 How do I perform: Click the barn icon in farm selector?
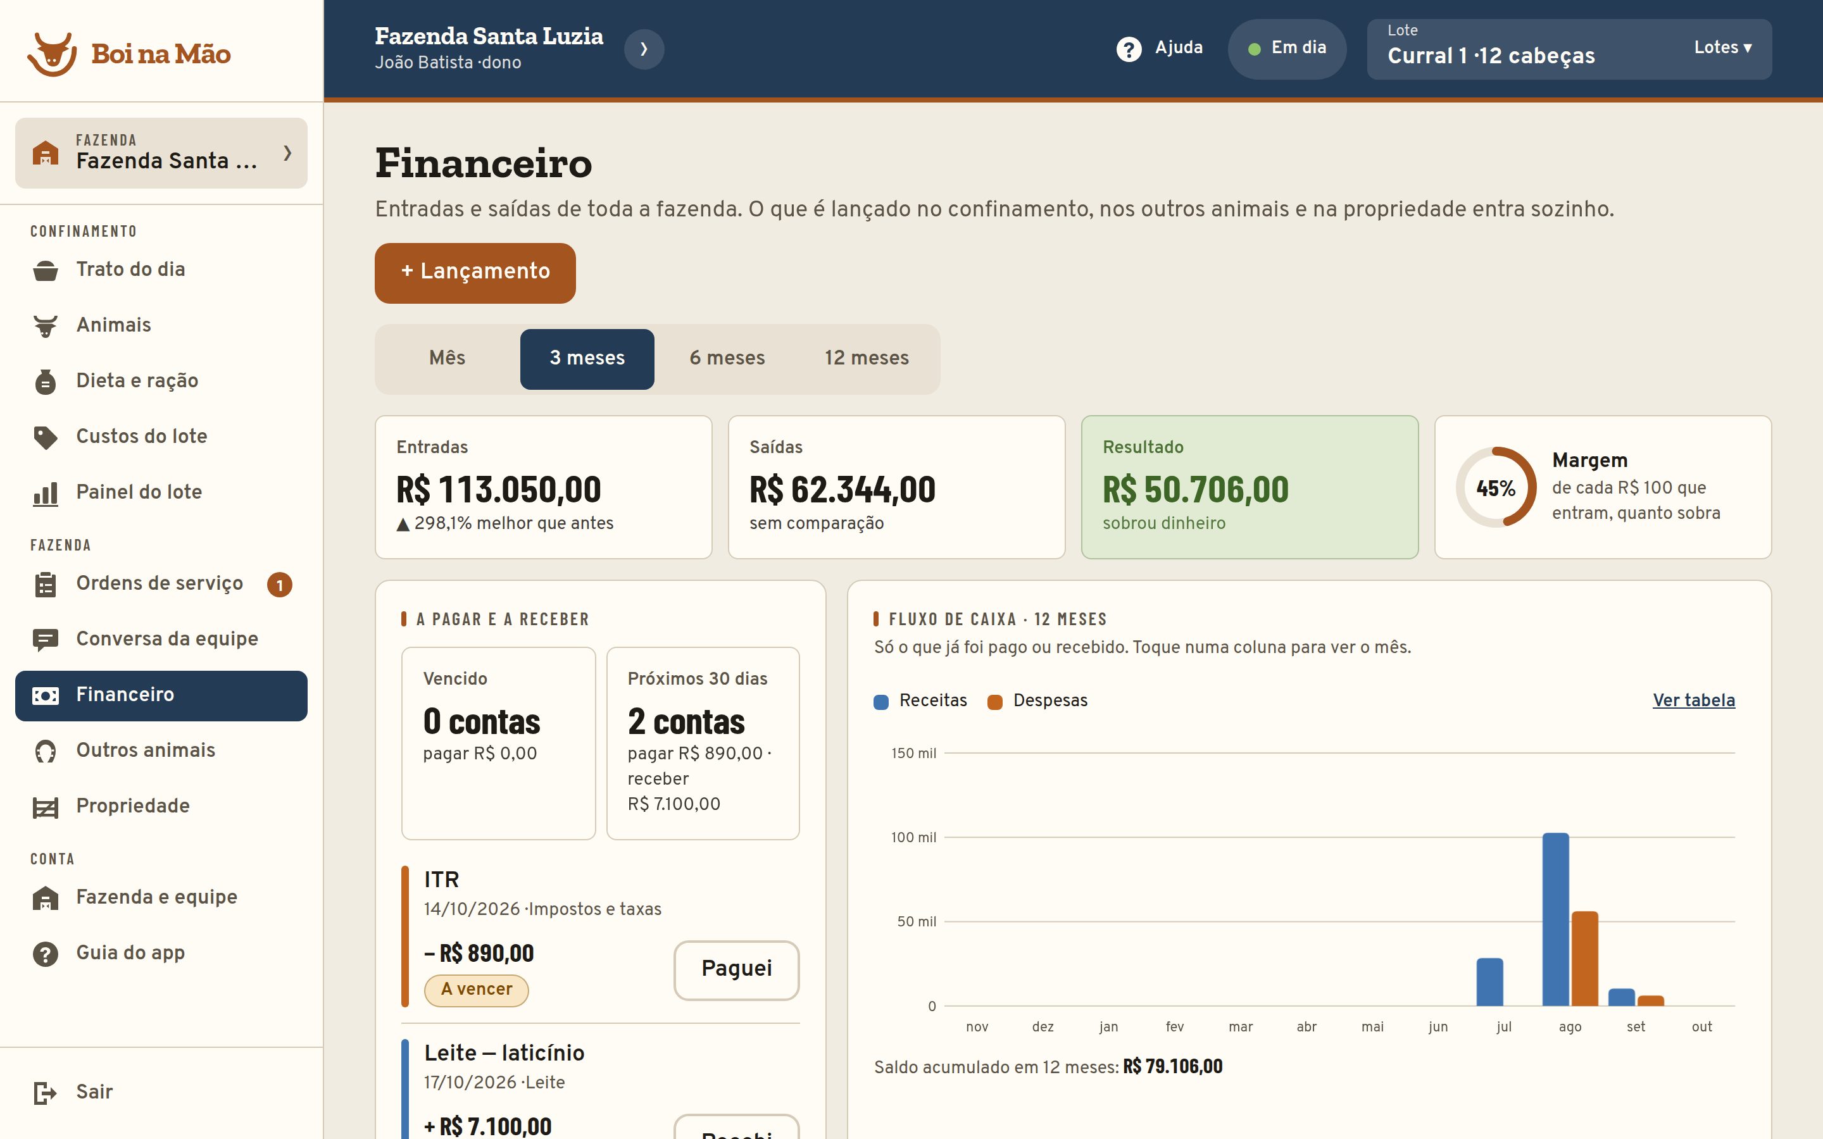tap(45, 153)
